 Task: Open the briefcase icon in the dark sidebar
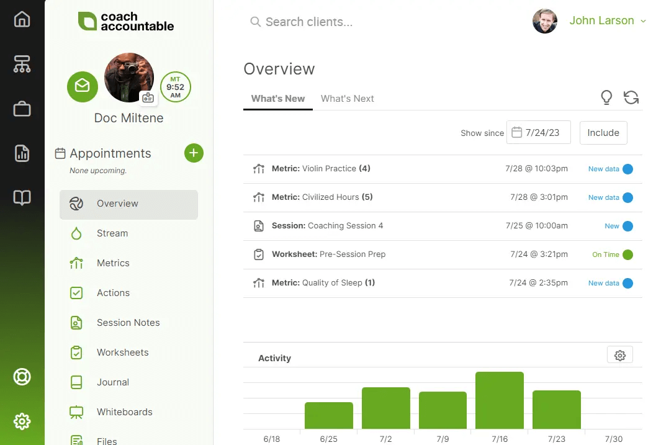click(x=22, y=107)
